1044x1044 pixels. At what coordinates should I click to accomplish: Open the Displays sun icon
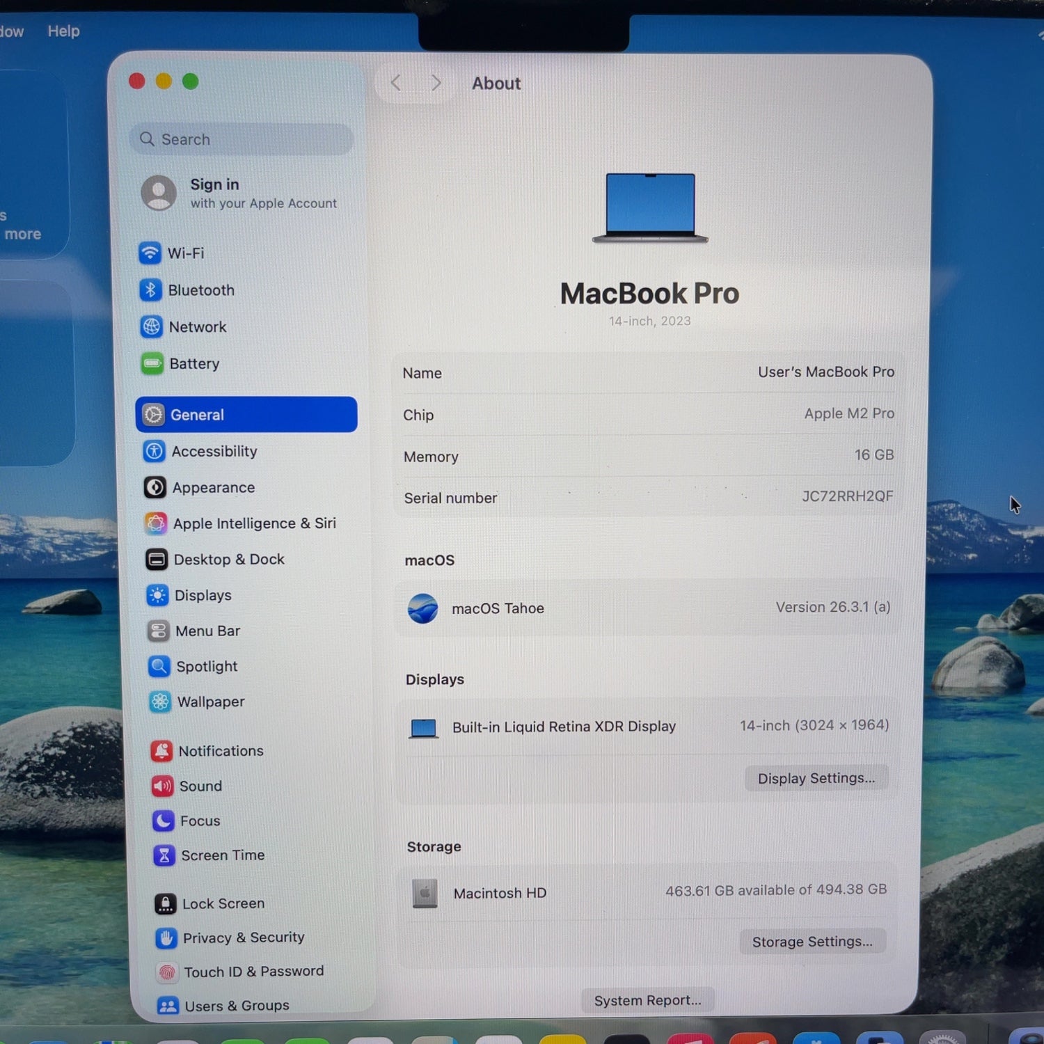point(157,595)
